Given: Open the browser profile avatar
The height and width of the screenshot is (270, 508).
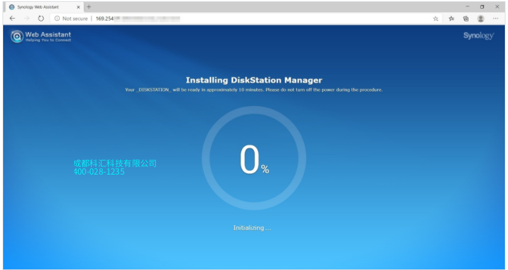Looking at the screenshot, I should pos(481,19).
